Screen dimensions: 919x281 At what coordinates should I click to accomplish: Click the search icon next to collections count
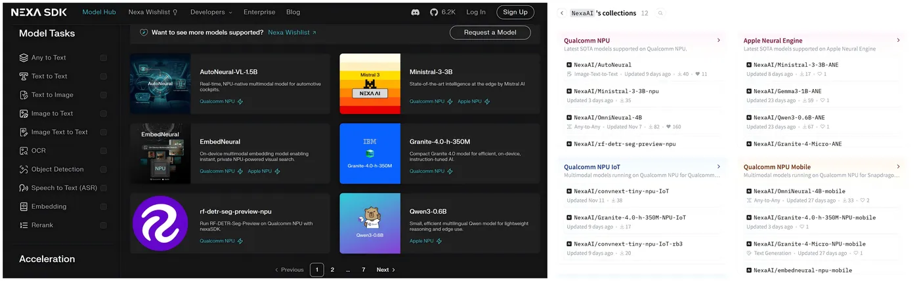[x=660, y=13]
